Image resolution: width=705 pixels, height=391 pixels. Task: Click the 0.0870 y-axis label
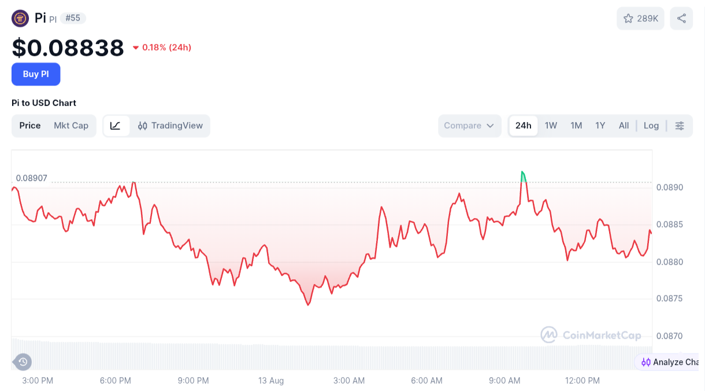tap(670, 336)
